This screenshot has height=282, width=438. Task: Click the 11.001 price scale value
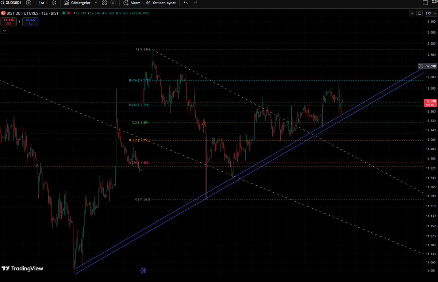coord(431,270)
